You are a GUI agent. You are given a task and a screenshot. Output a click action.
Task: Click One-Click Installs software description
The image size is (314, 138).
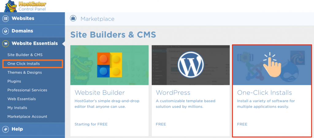click(266, 104)
